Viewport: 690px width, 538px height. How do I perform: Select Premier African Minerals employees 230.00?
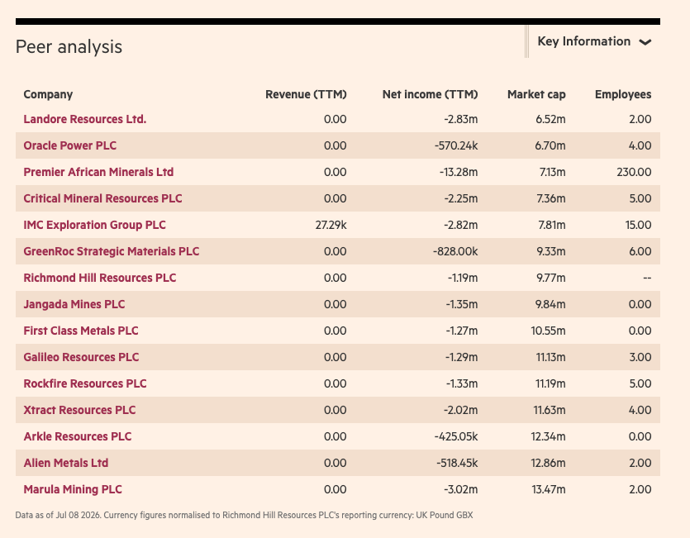tap(634, 172)
